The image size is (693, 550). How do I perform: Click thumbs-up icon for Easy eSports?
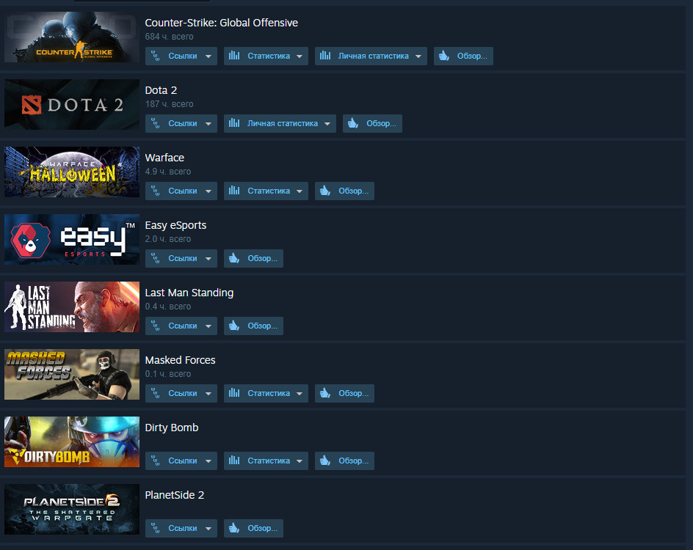coord(234,258)
